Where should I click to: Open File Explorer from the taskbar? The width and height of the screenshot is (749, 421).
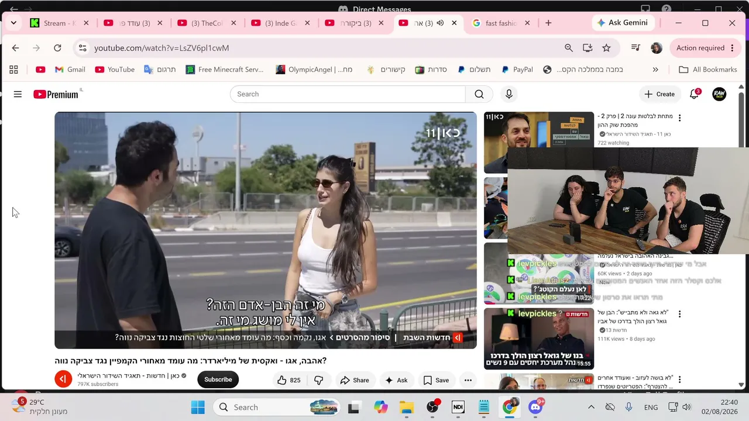pyautogui.click(x=406, y=407)
